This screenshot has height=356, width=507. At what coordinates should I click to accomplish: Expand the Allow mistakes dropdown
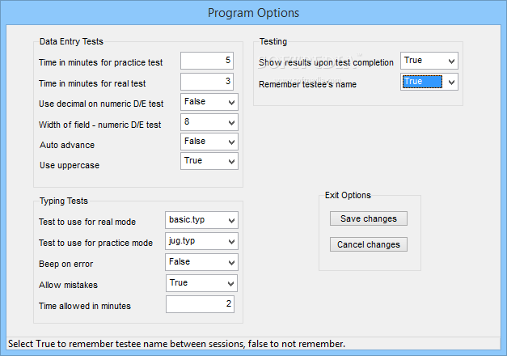(201, 283)
